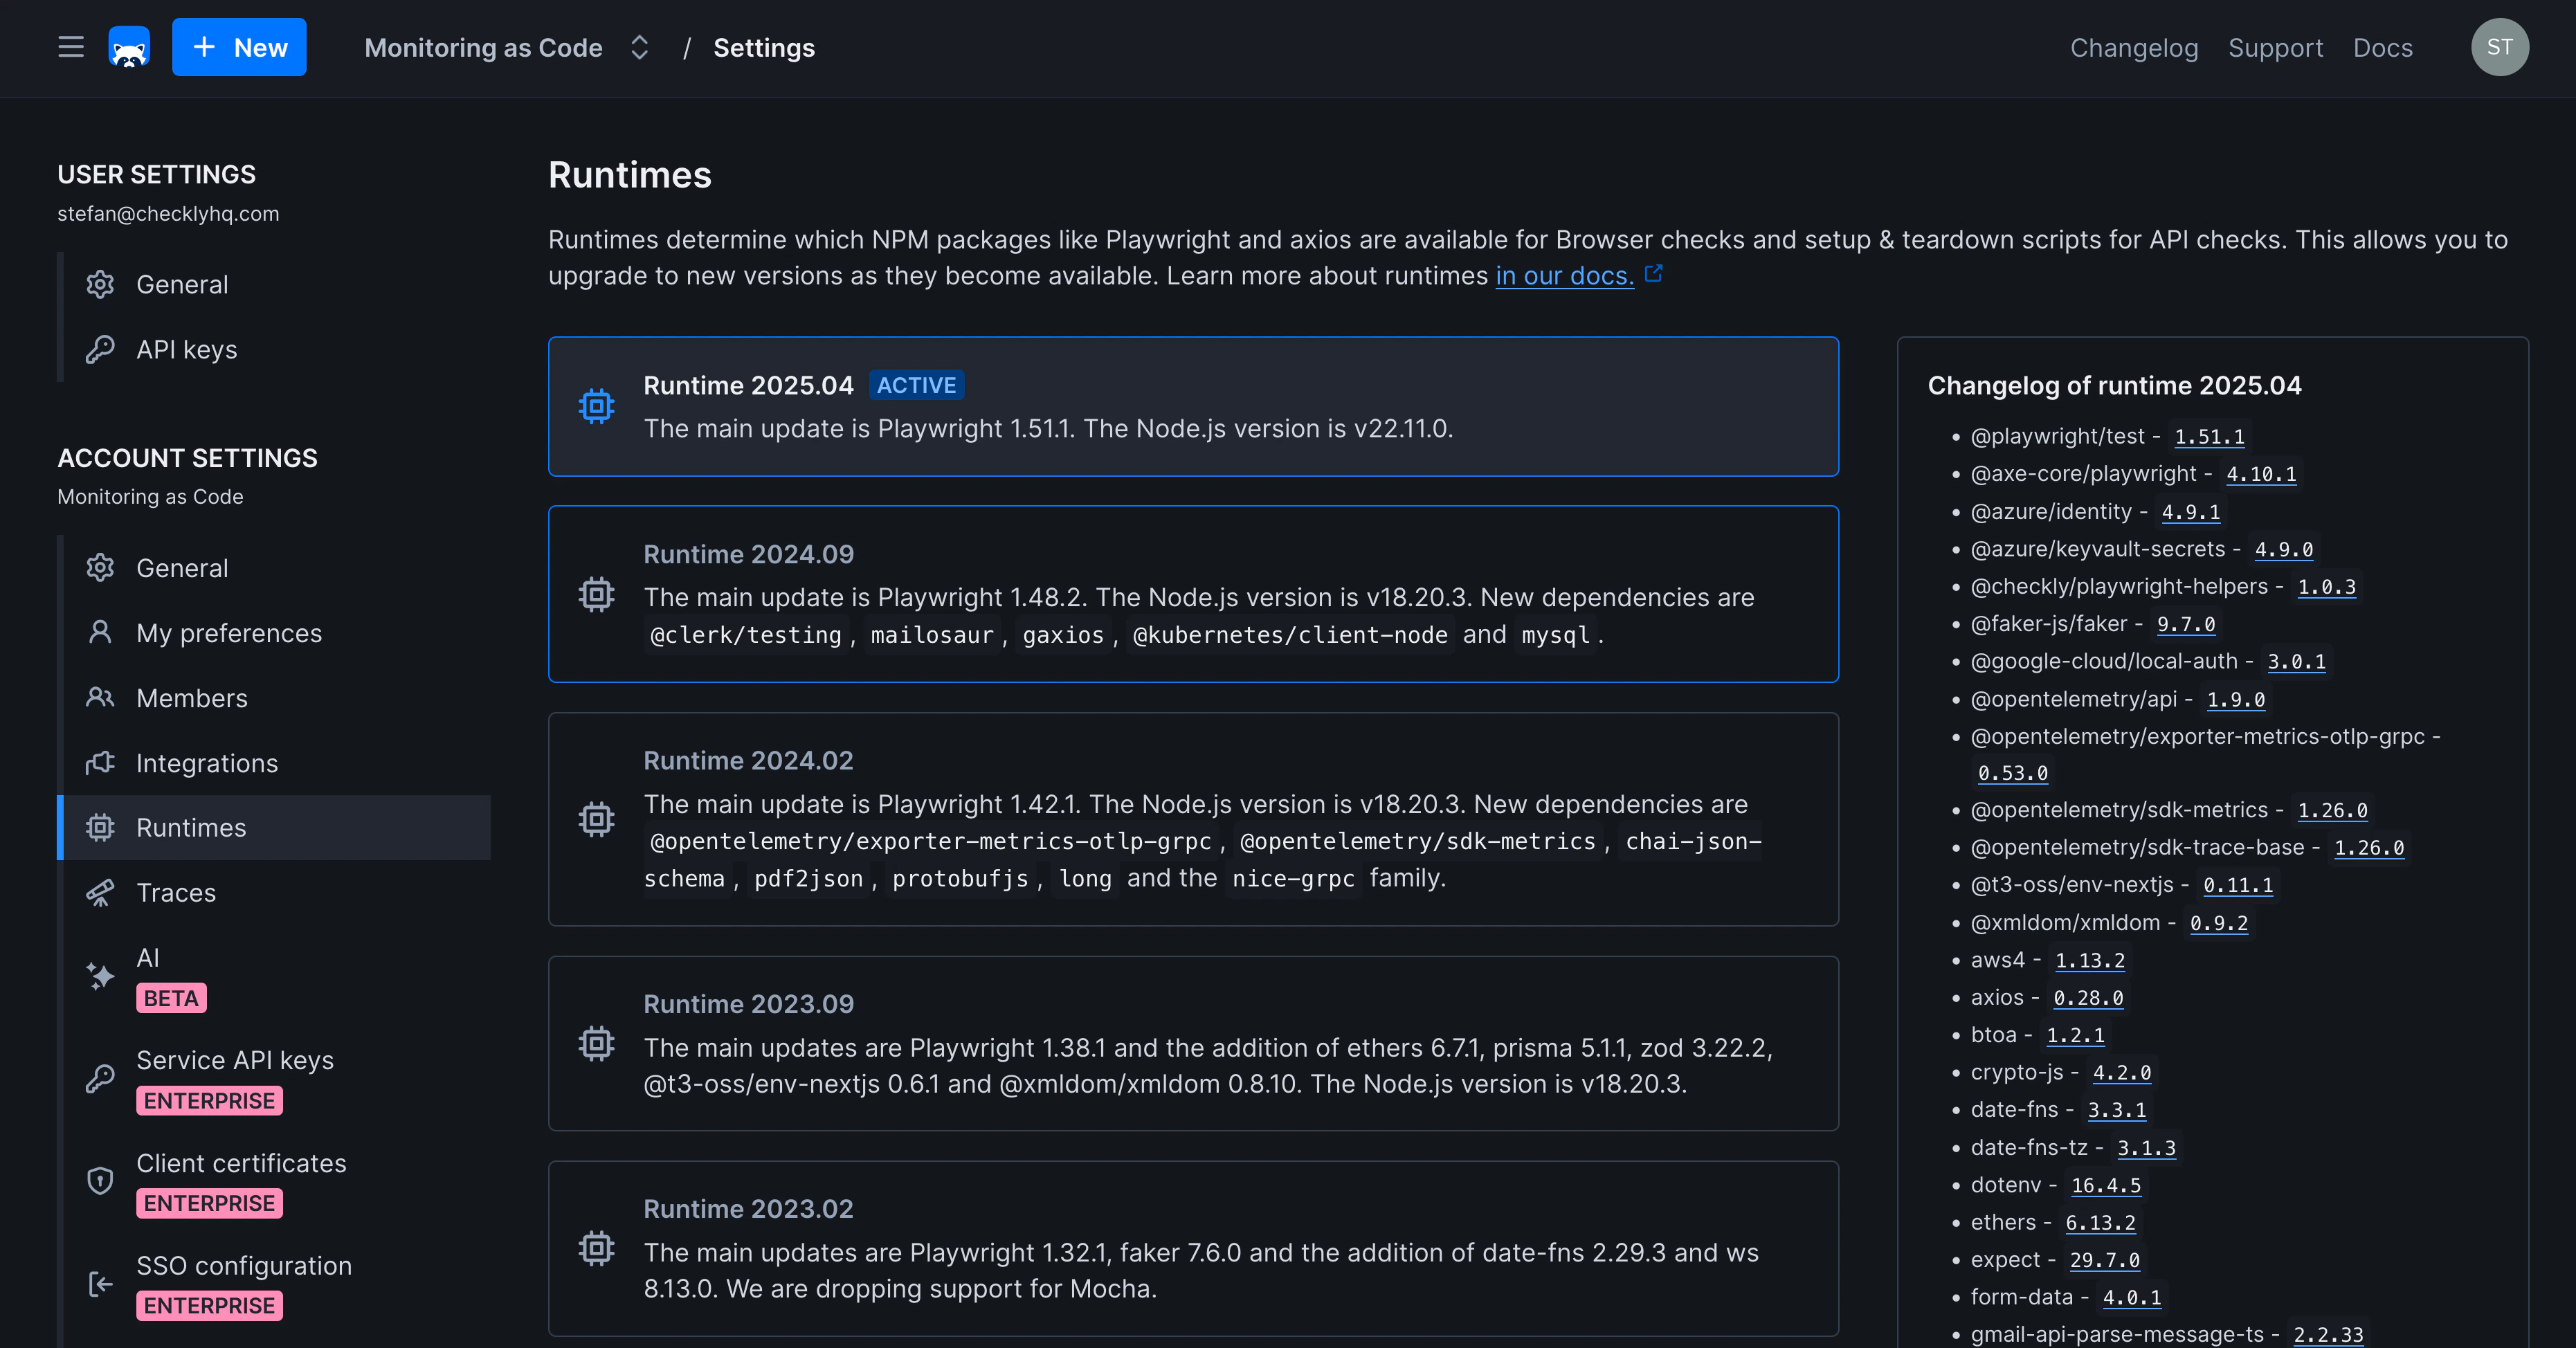The width and height of the screenshot is (2576, 1348).
Task: Click the Client certificates shield icon
Action: pos(100,1181)
